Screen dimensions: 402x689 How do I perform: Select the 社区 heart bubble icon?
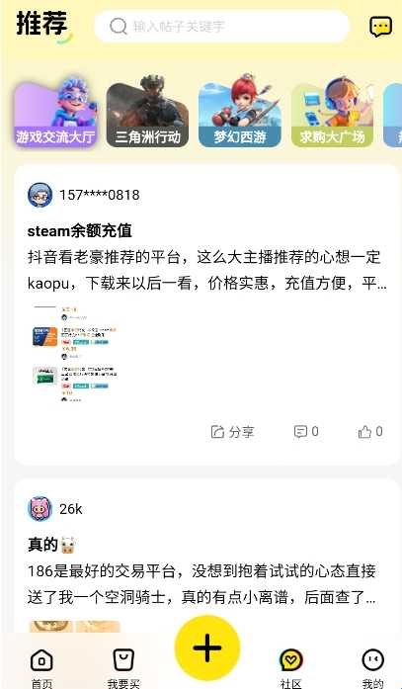pos(291,660)
